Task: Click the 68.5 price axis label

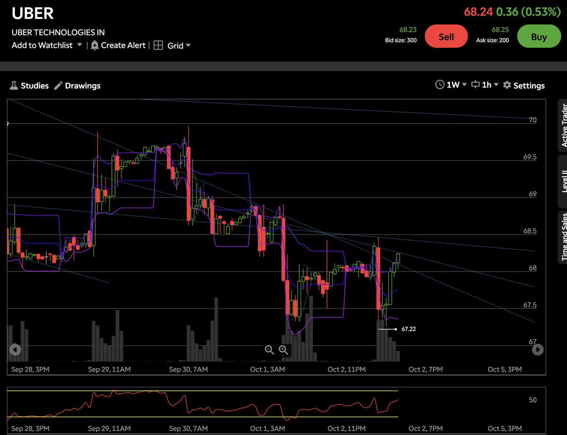Action: 531,231
